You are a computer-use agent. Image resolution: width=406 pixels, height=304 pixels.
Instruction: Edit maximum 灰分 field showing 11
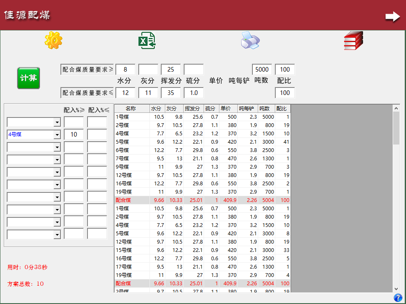tap(148, 93)
